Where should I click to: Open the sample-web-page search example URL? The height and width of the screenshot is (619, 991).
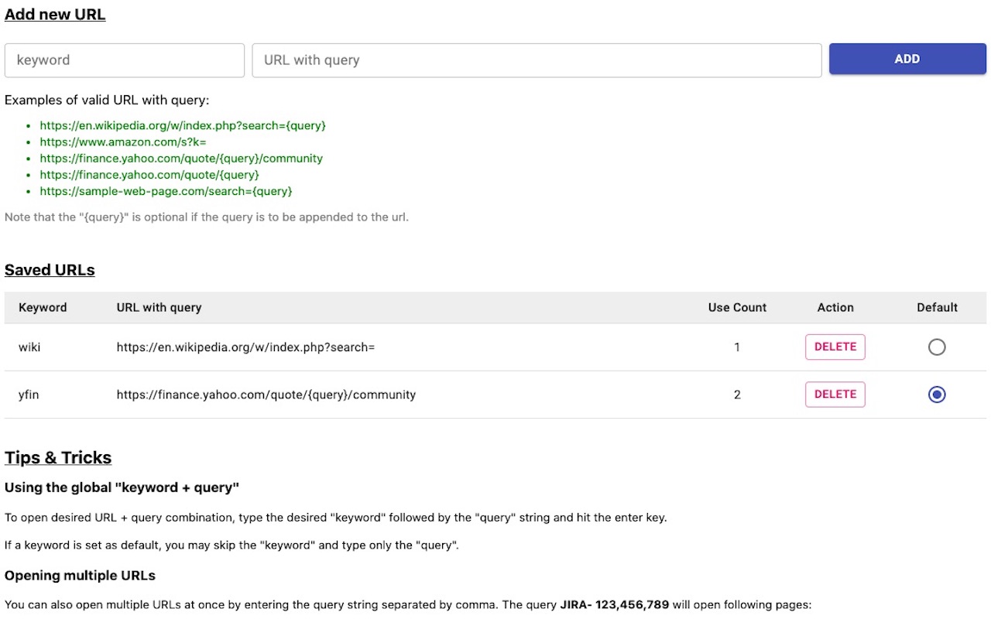pos(166,190)
